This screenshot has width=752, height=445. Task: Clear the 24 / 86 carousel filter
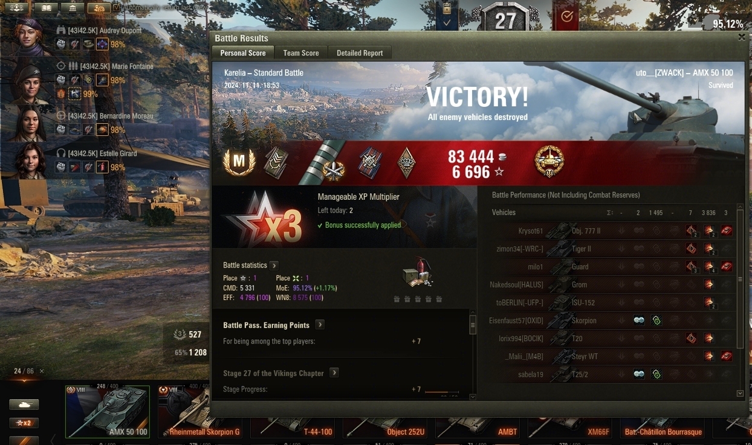(x=42, y=371)
